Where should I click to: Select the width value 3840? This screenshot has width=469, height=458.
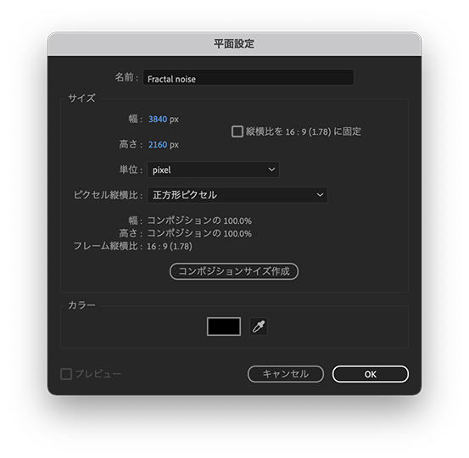[158, 120]
